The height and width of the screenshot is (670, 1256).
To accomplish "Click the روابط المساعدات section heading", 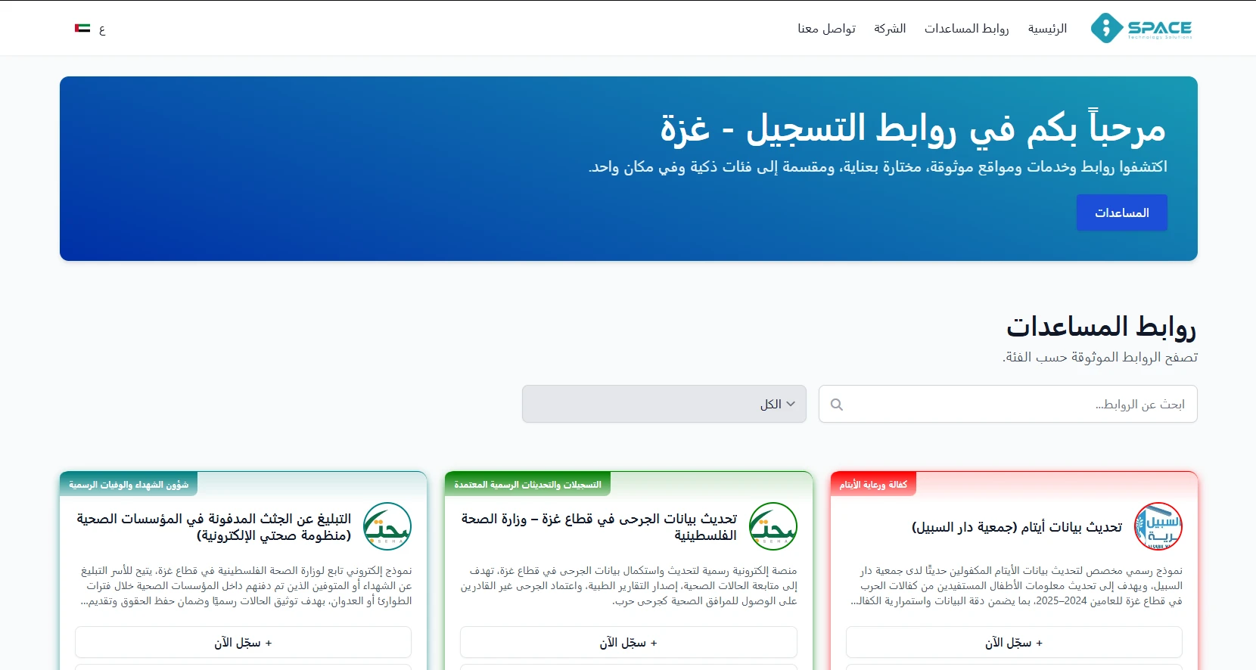I will point(1101,327).
